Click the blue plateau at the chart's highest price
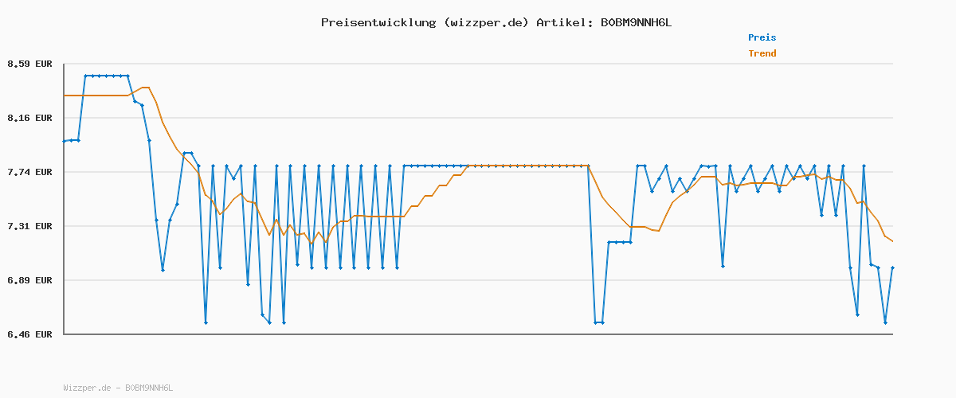Viewport: 956px width, 398px height. (106, 76)
